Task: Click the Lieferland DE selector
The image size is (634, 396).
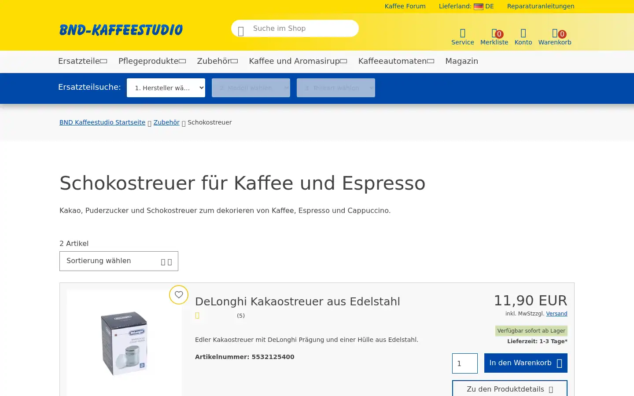Action: [x=466, y=6]
